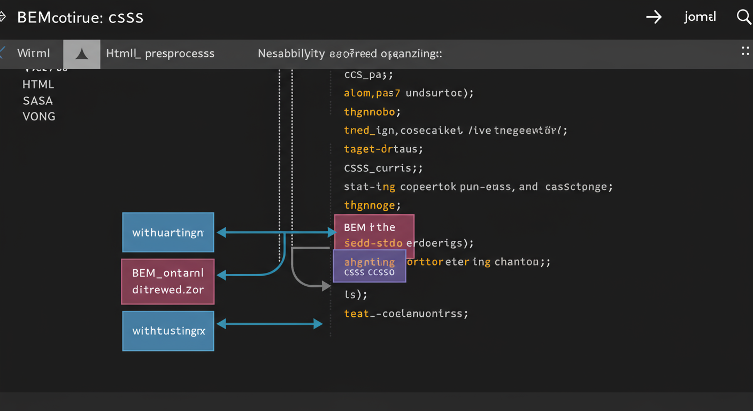
Task: Open the four-dot options icon
Action: (745, 51)
